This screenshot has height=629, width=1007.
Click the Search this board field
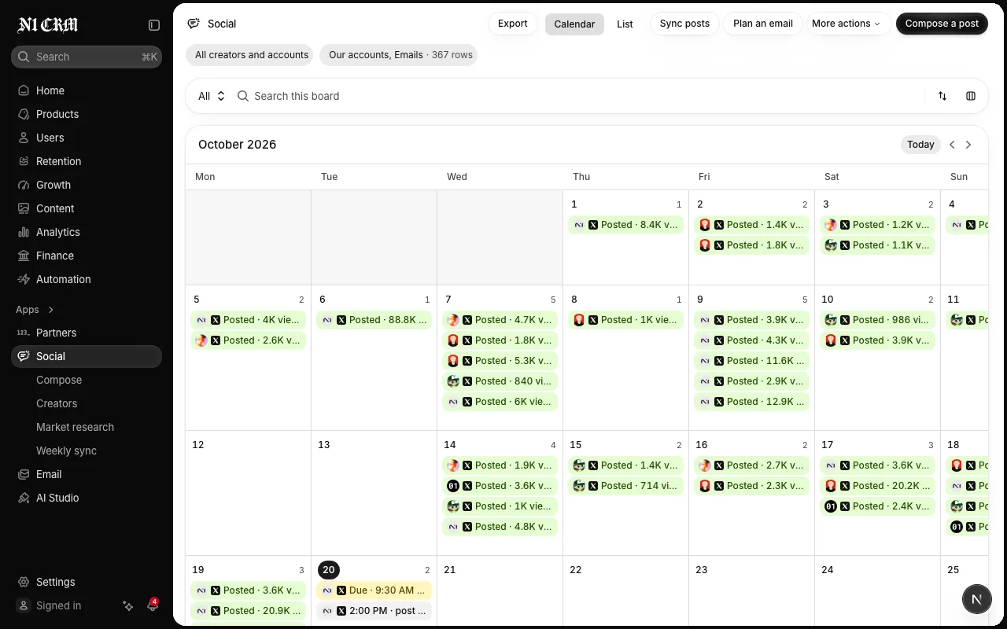pos(579,96)
